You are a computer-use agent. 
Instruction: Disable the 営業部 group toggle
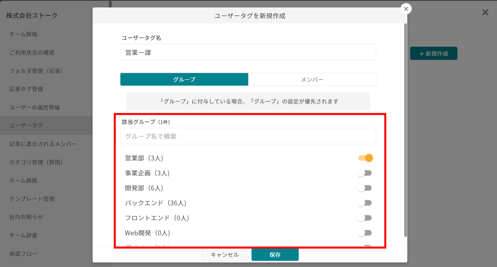365,158
